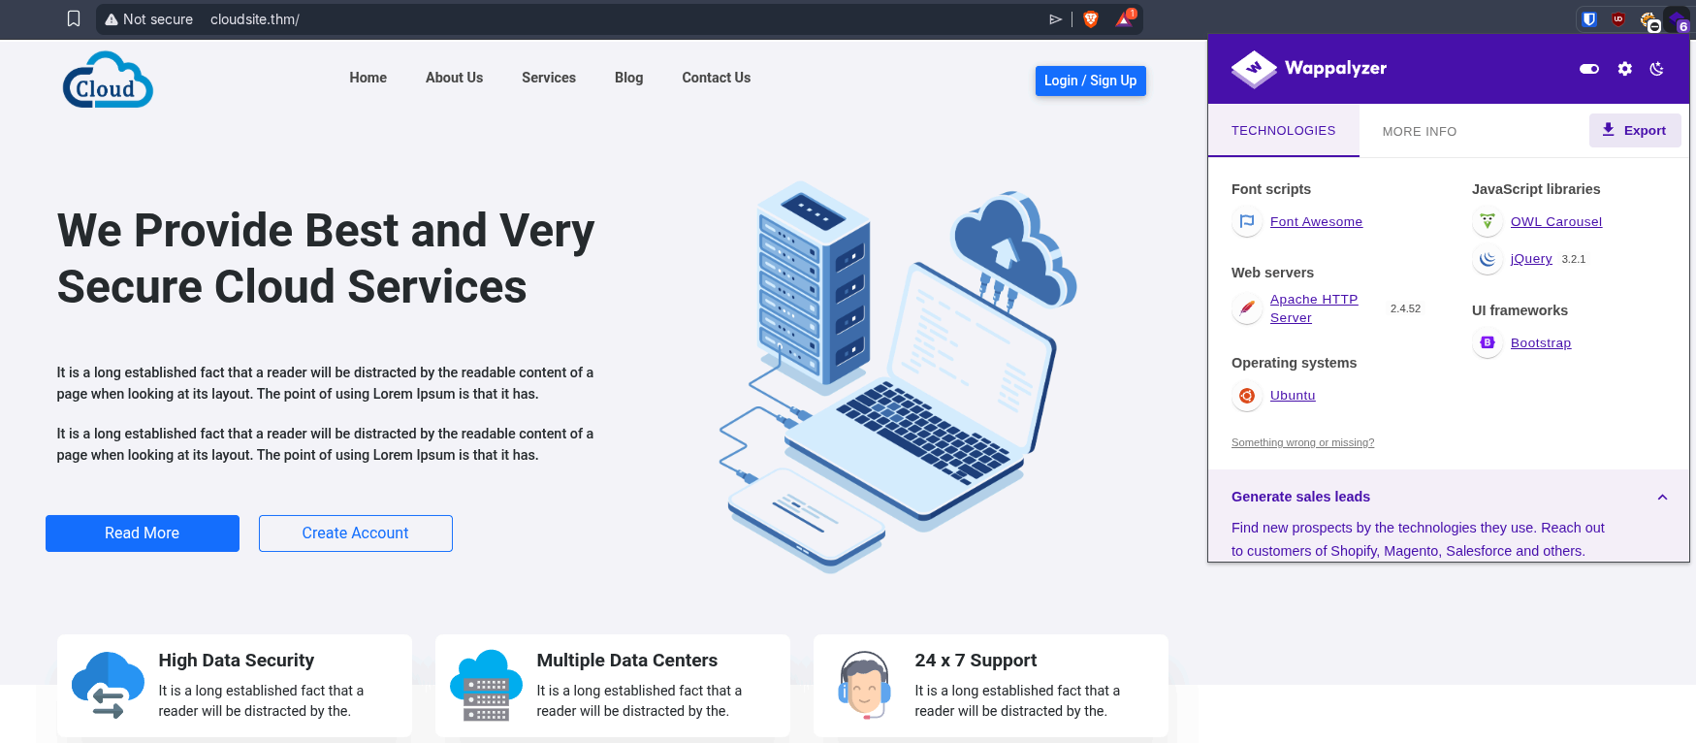Open Wappalyzer settings gear
Screen dimensions: 1696x743
[x=1624, y=69]
